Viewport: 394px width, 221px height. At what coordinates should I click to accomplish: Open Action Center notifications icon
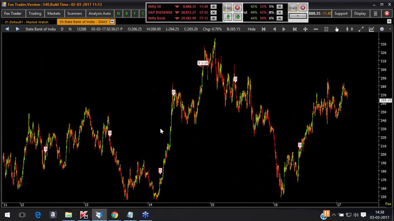[364, 215]
